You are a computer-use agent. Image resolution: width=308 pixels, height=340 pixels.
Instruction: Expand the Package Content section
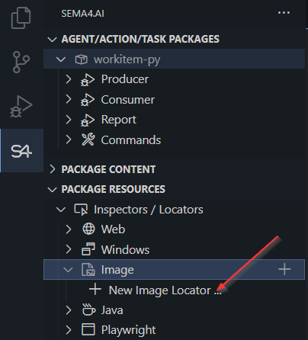[x=53, y=169]
